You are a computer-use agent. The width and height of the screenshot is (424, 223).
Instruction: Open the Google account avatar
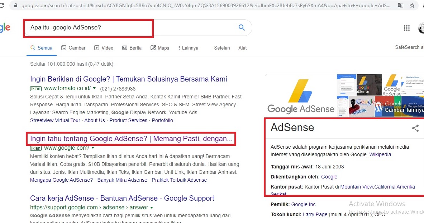[421, 28]
